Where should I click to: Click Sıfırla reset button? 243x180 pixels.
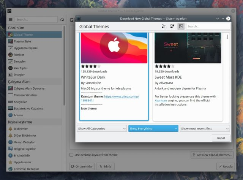point(105,166)
